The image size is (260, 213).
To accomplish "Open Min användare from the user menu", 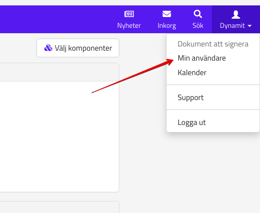I will pos(201,58).
